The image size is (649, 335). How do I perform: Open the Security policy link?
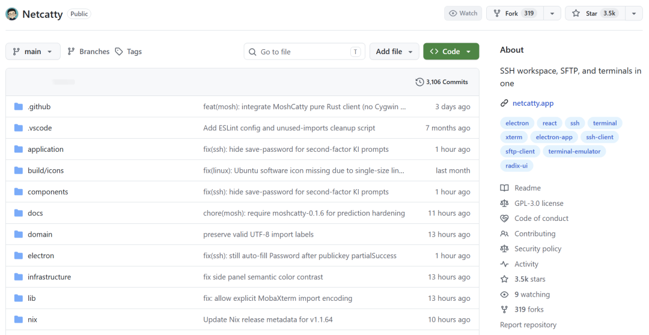coord(538,249)
